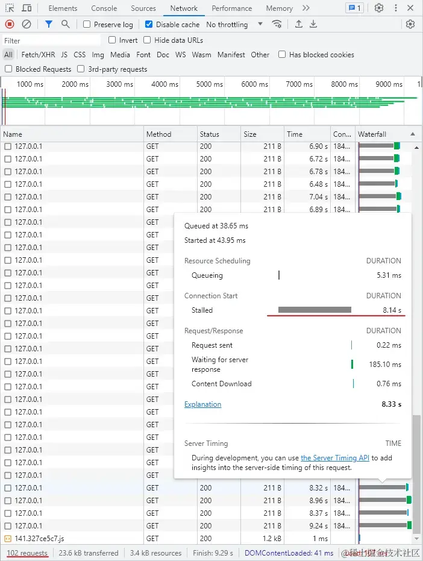Switch to the Sources tab
423x561 pixels.
point(143,8)
